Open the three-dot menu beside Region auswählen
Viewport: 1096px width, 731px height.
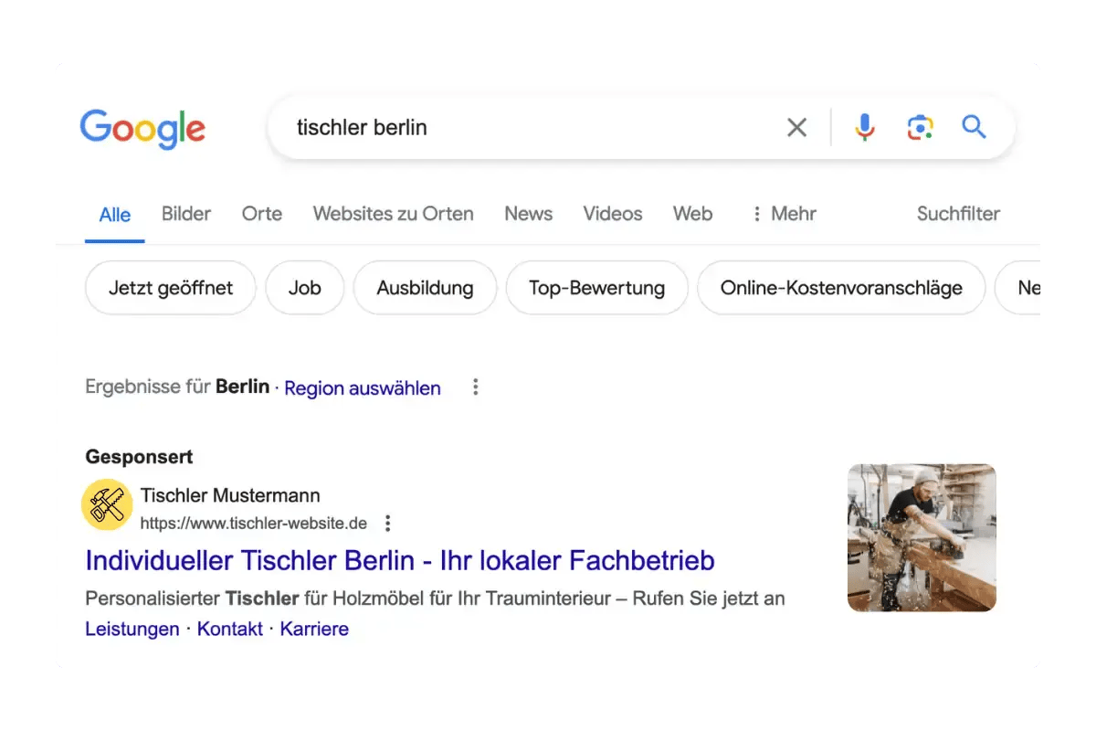[475, 387]
